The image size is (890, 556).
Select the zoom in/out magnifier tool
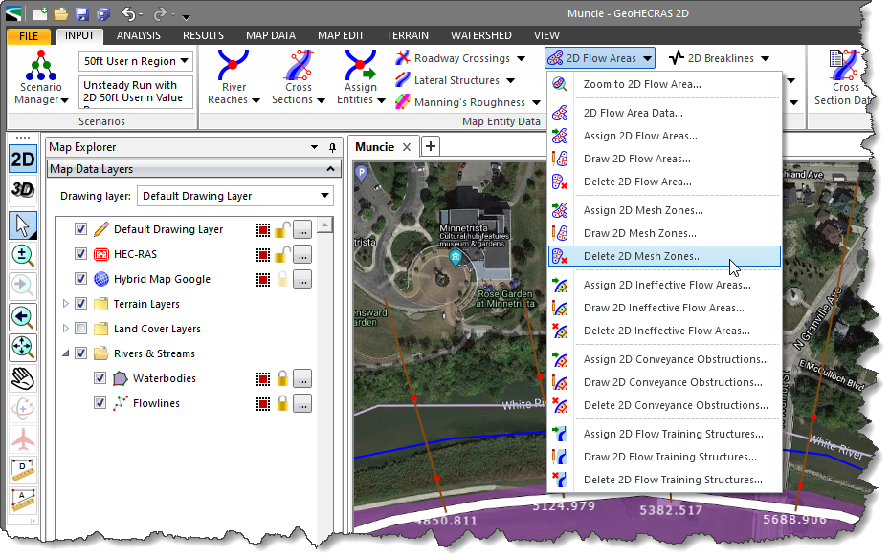pyautogui.click(x=23, y=256)
